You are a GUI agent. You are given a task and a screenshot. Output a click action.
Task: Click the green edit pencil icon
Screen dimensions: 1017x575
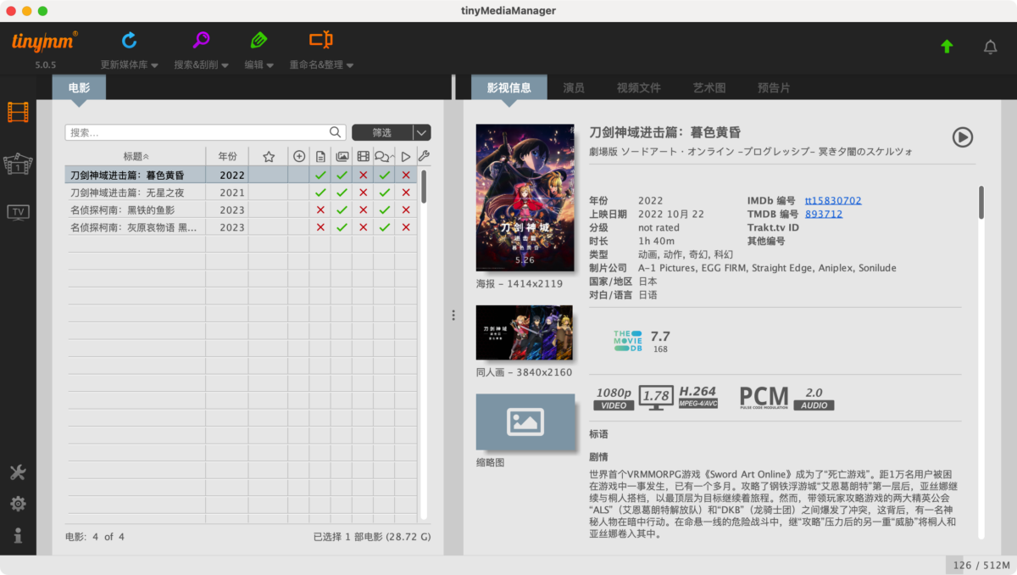pyautogui.click(x=258, y=40)
